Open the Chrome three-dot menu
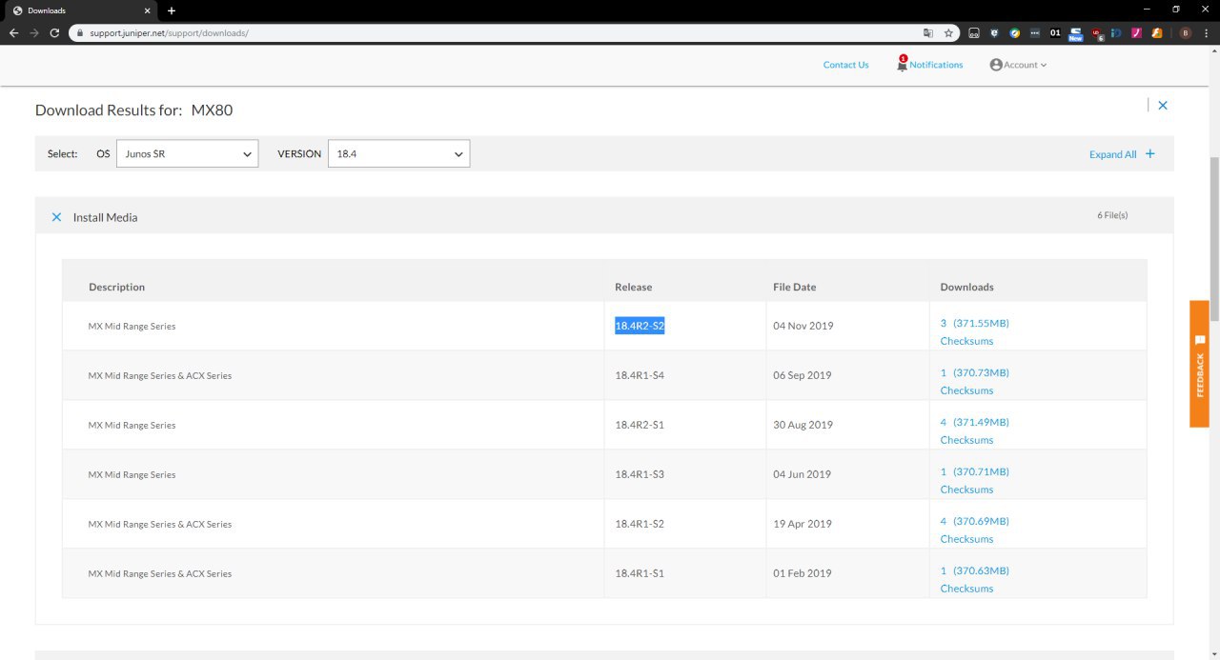This screenshot has width=1220, height=660. (1206, 32)
